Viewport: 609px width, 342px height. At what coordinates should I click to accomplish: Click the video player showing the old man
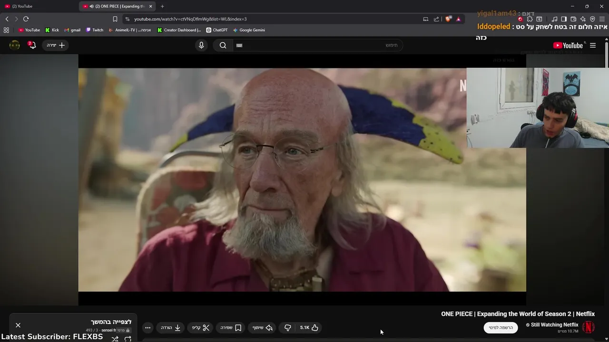point(302,180)
